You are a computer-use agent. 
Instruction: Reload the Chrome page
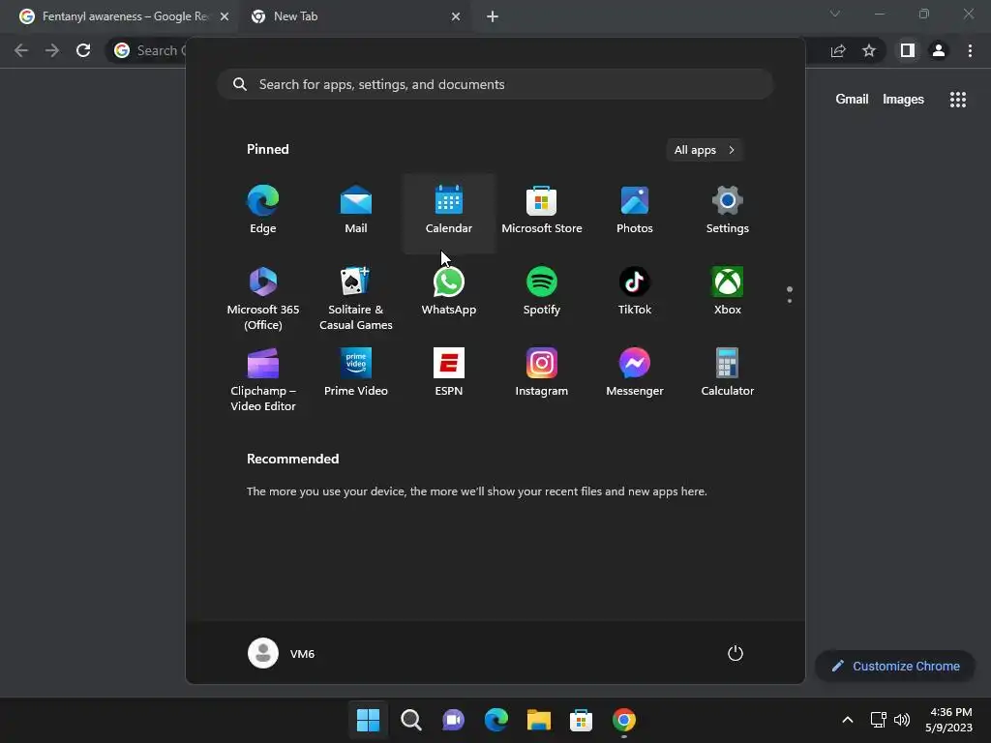[83, 50]
